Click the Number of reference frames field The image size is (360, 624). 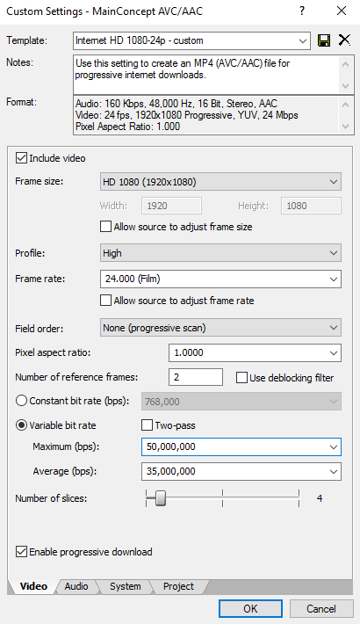195,377
